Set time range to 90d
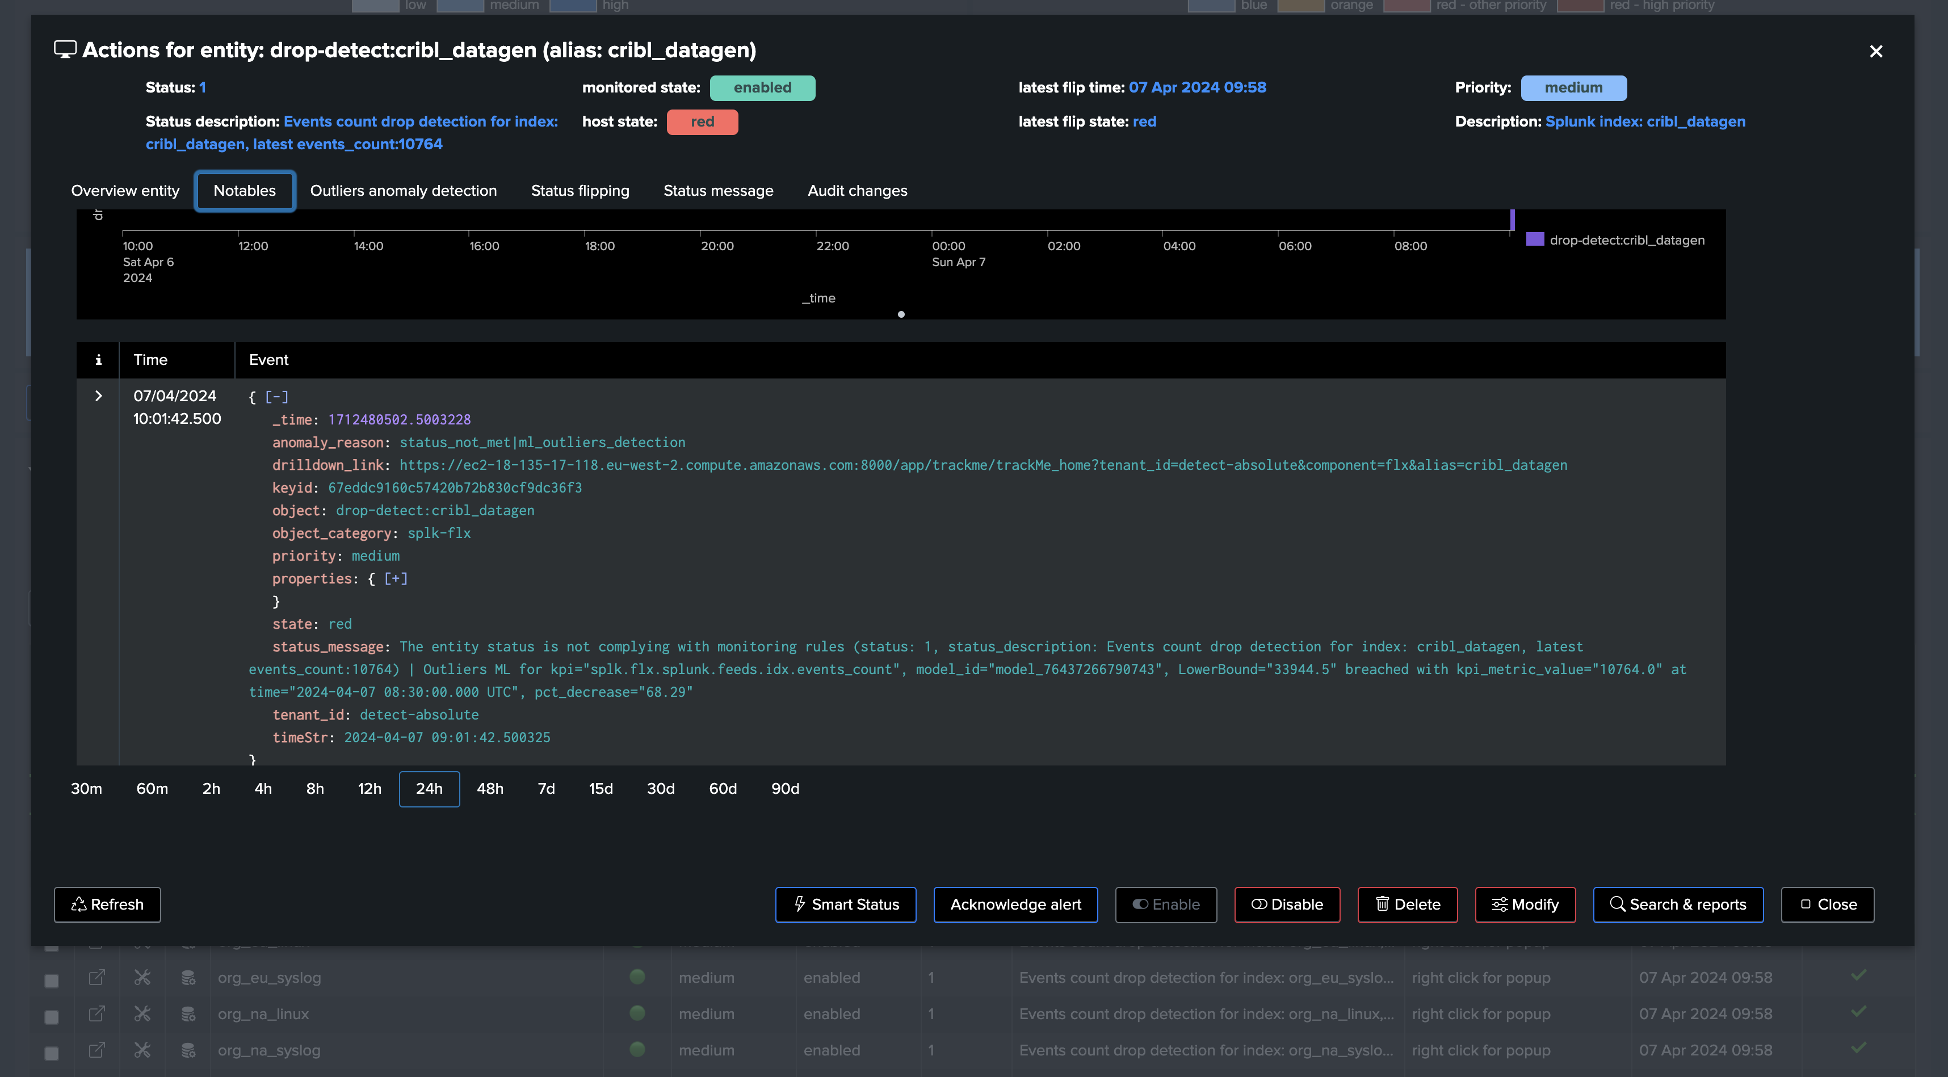1948x1077 pixels. (785, 788)
